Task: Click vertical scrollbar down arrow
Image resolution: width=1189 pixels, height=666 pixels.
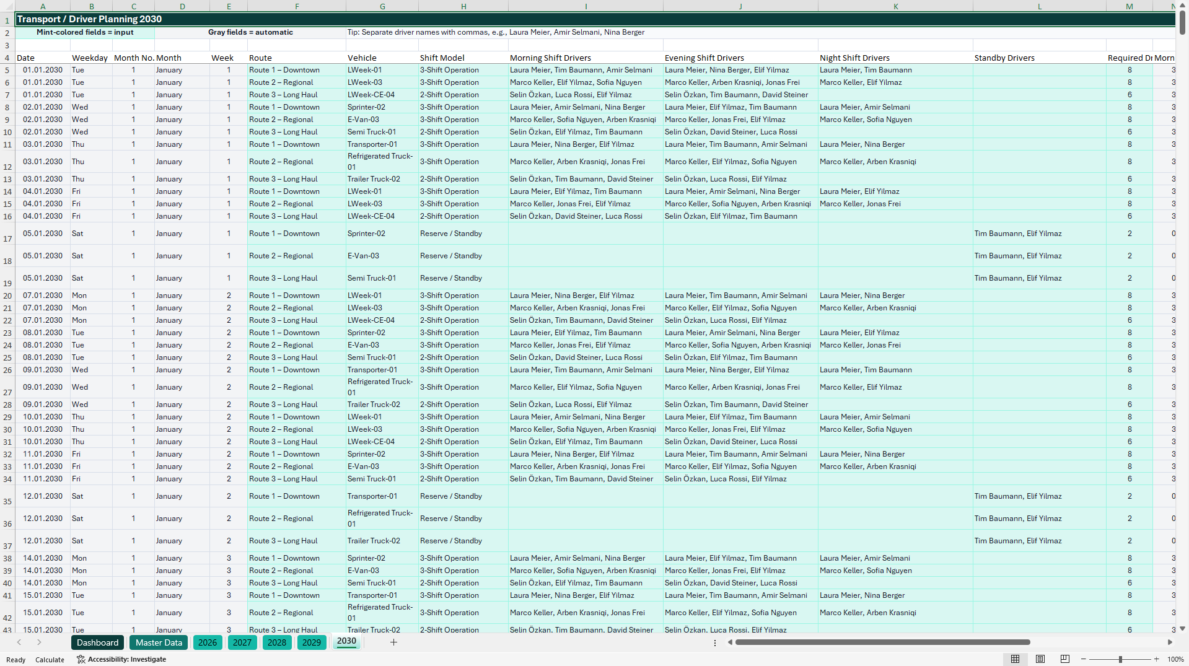Action: tap(1182, 628)
